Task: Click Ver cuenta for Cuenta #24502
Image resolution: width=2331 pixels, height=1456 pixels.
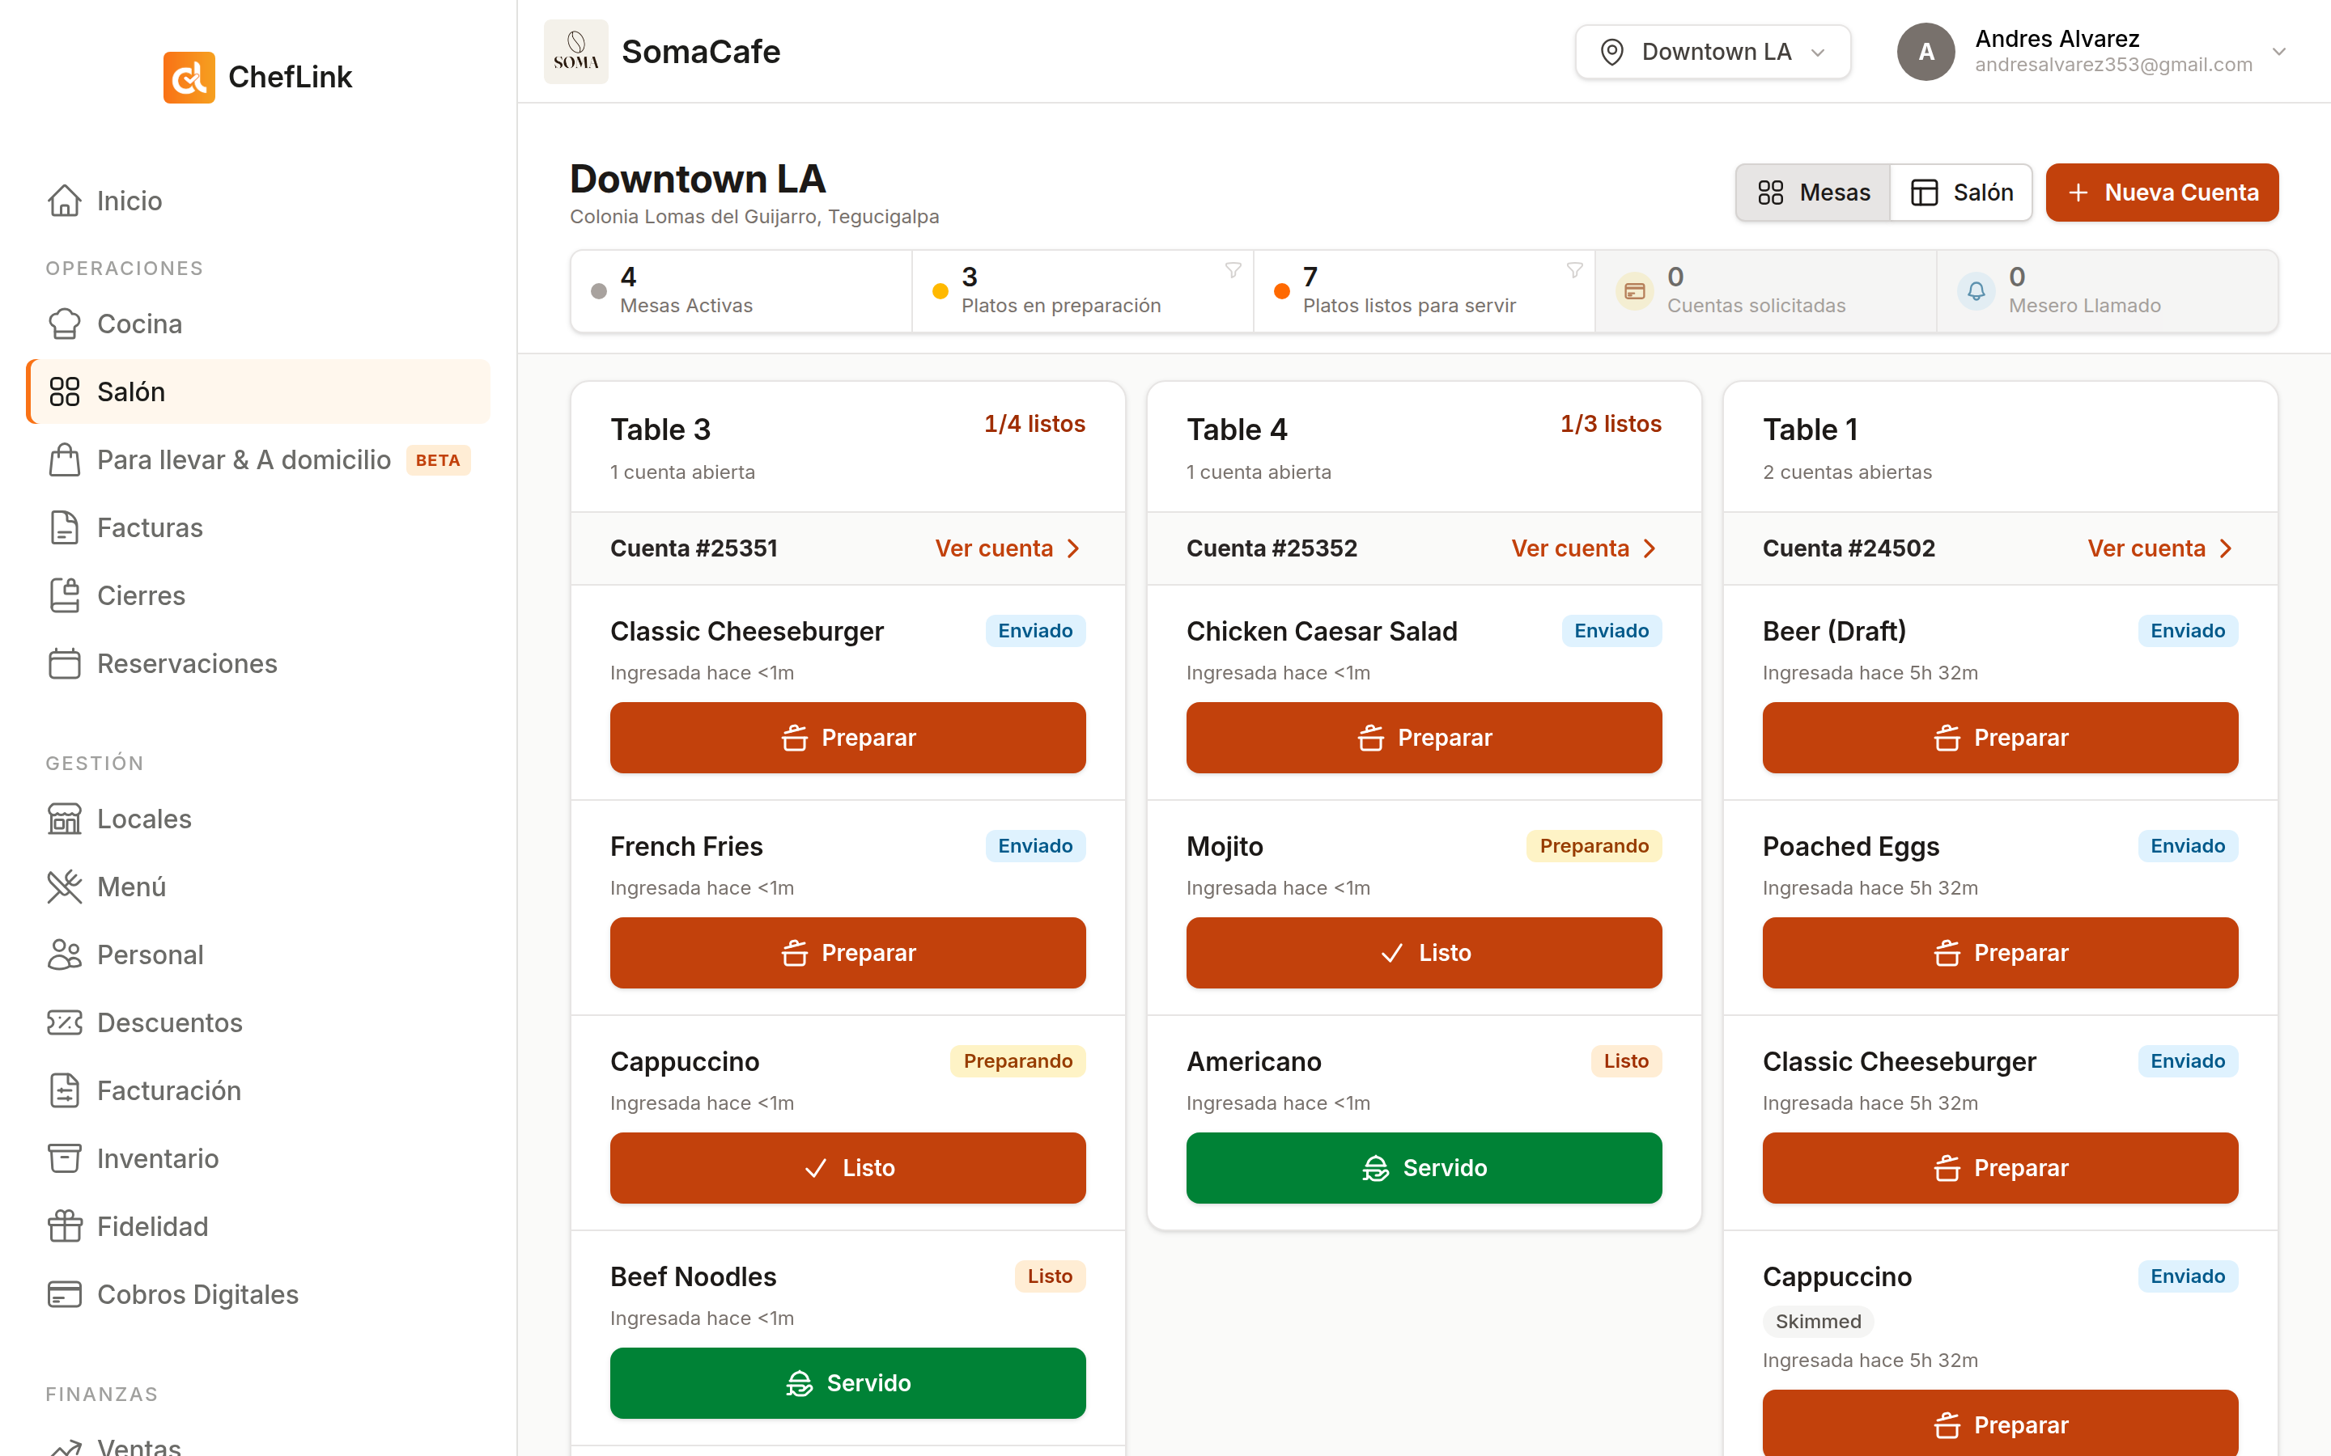Action: (x=2160, y=548)
